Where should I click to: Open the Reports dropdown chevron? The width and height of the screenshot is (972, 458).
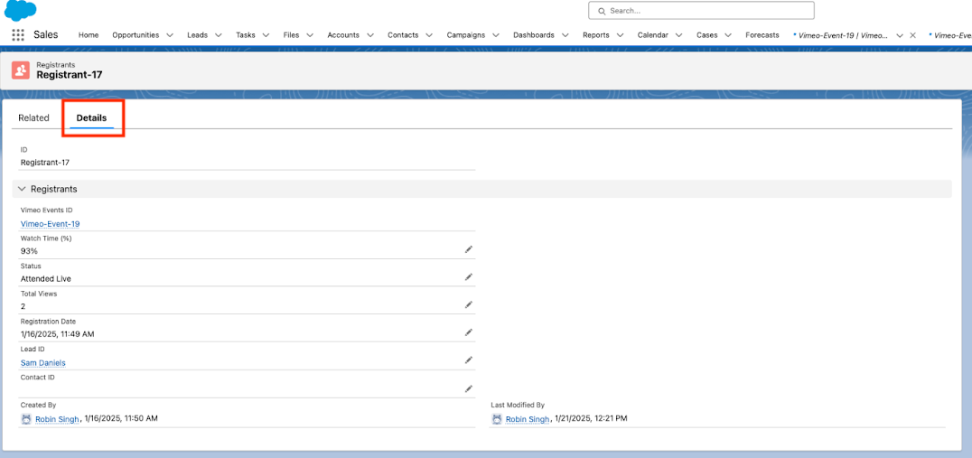coord(620,35)
